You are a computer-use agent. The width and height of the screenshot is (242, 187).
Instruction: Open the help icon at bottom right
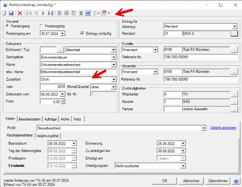236,181
